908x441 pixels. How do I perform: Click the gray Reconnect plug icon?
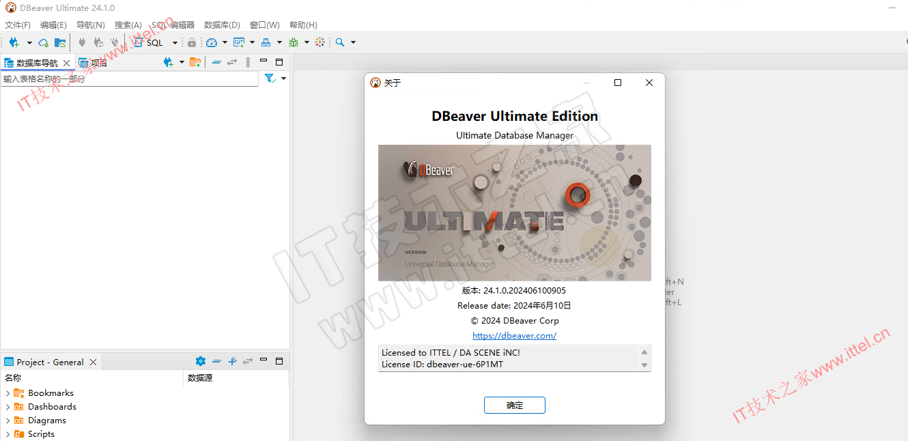tap(99, 42)
